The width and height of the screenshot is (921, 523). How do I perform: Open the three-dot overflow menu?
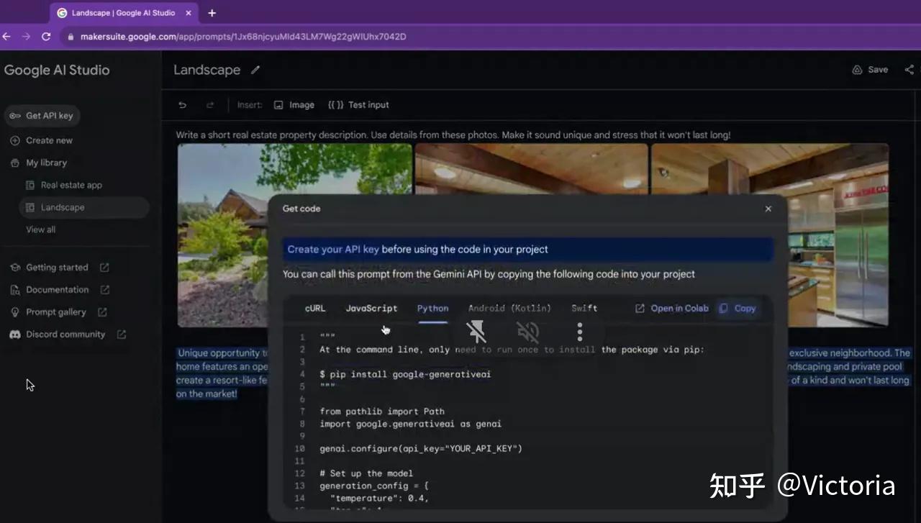(579, 332)
